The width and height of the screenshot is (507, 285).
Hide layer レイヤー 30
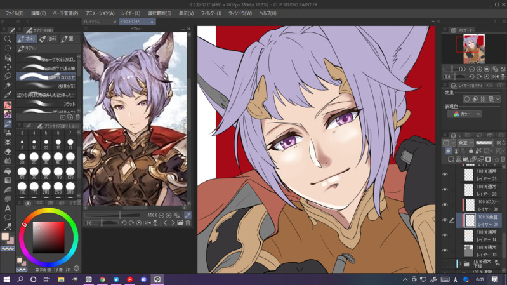[x=445, y=205]
